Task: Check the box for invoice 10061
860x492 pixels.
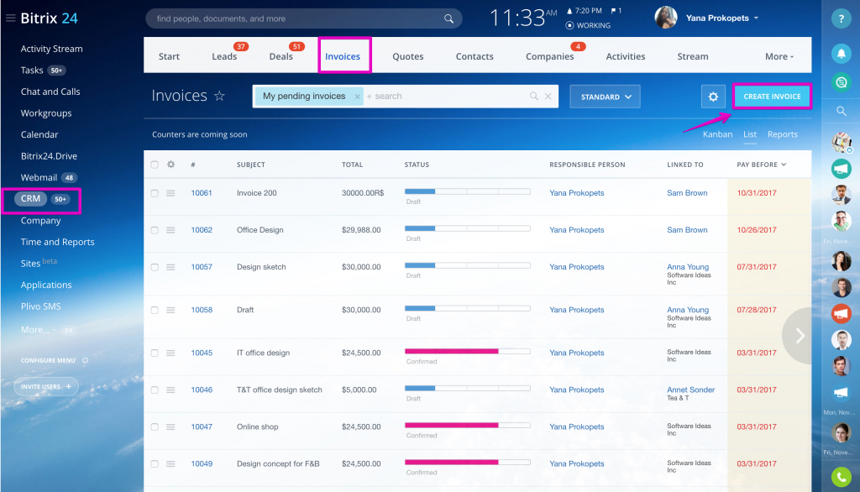Action: [155, 193]
